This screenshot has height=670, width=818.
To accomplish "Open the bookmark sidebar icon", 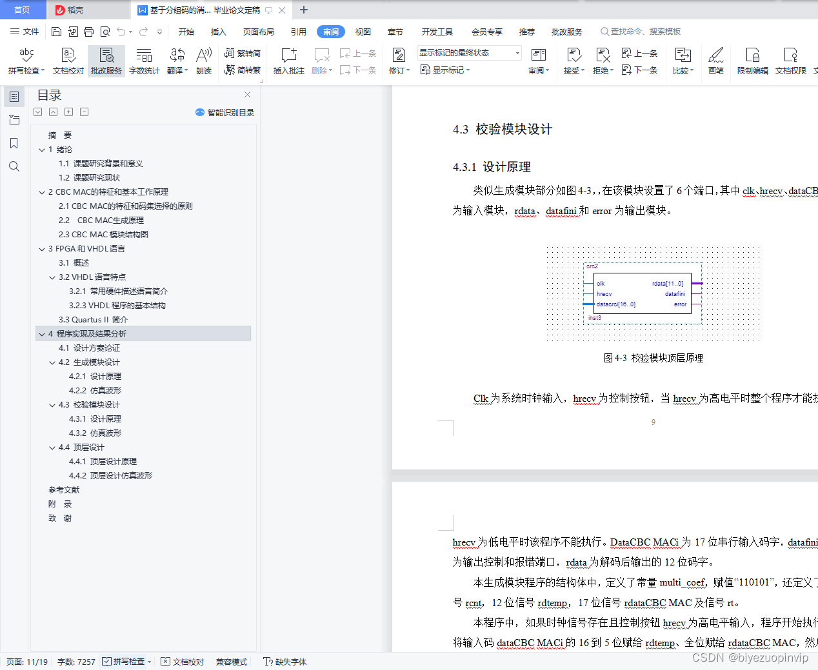I will tap(14, 143).
